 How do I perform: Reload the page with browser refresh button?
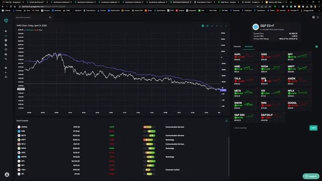pos(11,7)
